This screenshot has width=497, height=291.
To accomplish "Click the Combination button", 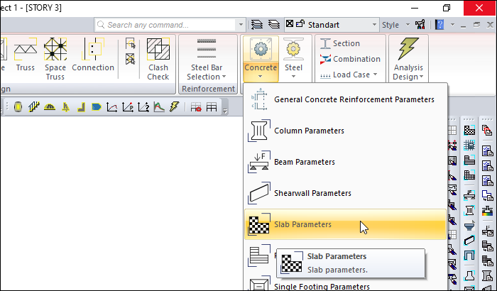I will 350,59.
